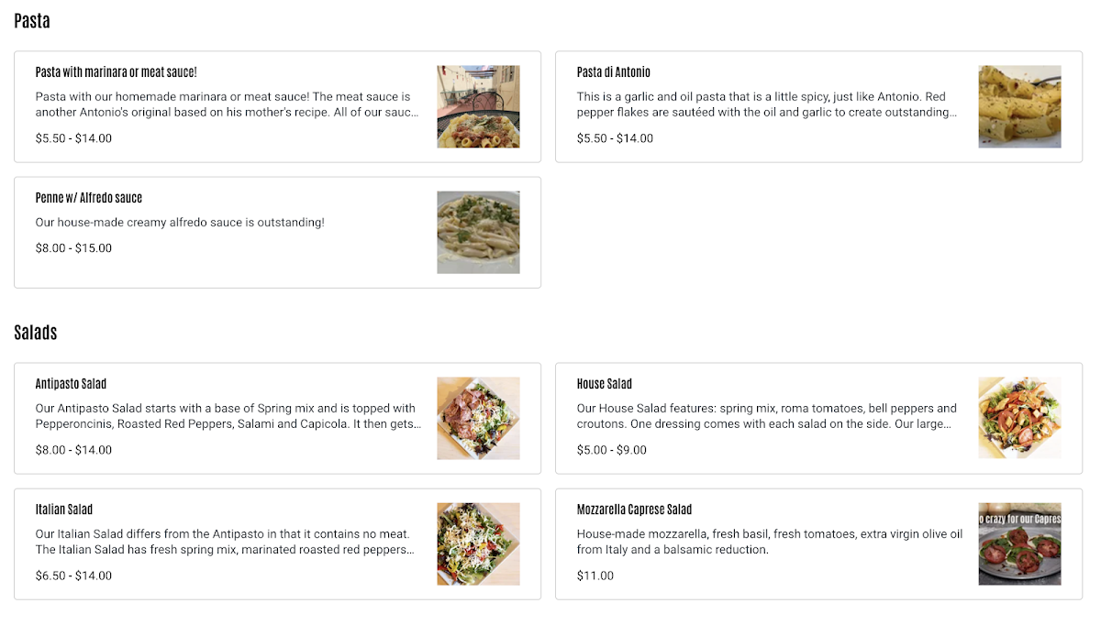
Task: Open the Antipasto Salad image
Action: [478, 418]
